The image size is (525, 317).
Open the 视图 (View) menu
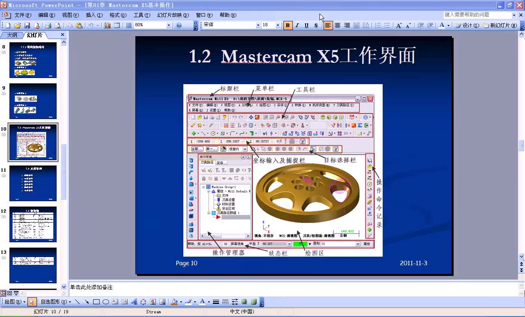[70, 15]
